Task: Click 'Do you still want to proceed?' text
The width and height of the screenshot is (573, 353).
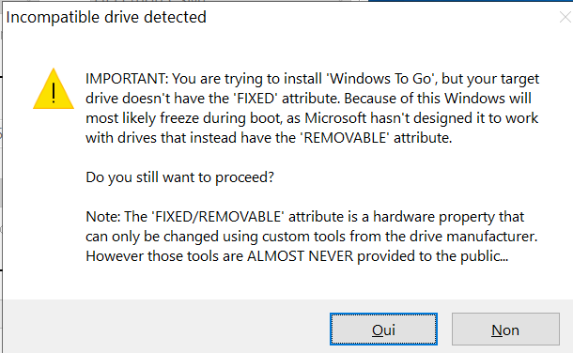Action: pos(179,177)
